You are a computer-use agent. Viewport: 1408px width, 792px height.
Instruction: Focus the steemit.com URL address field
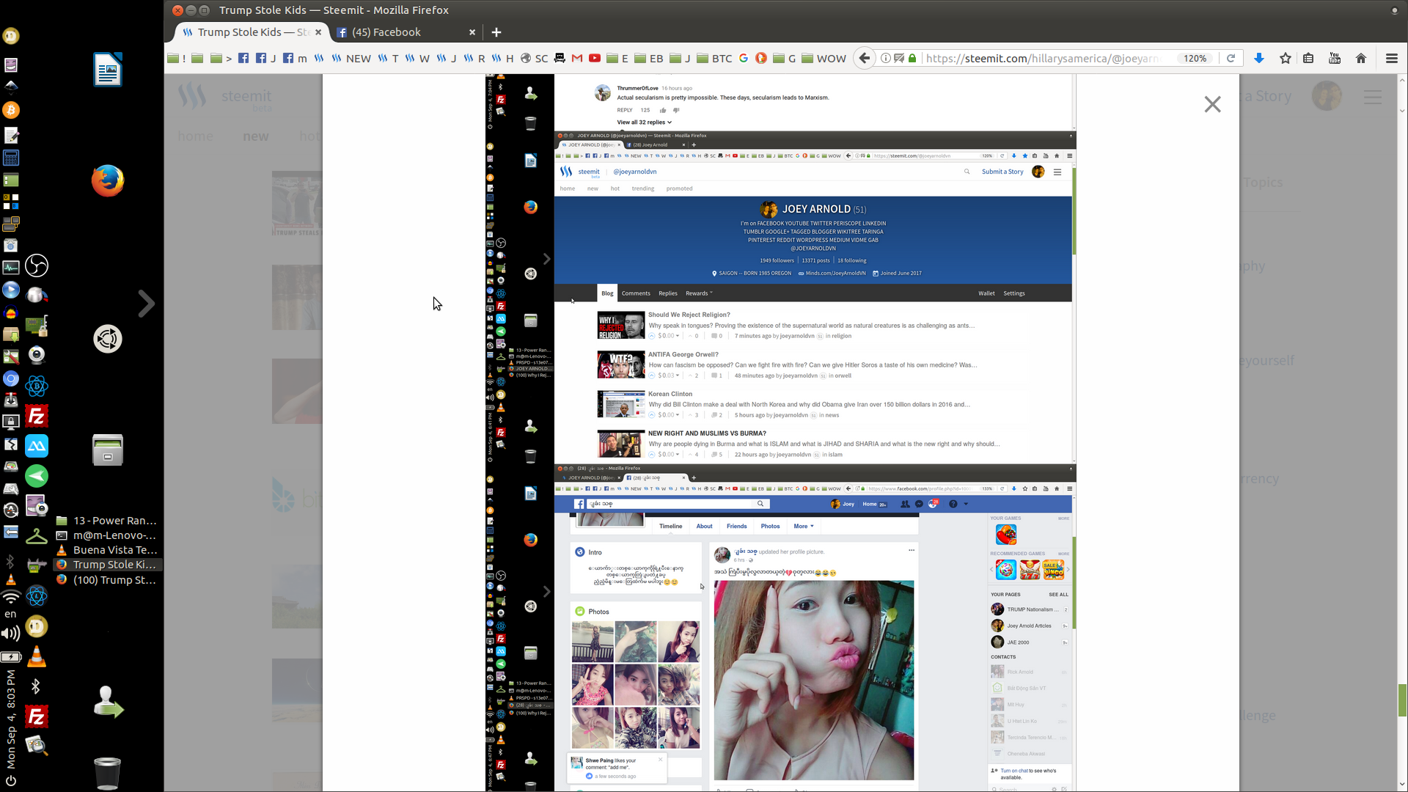[x=1043, y=59]
